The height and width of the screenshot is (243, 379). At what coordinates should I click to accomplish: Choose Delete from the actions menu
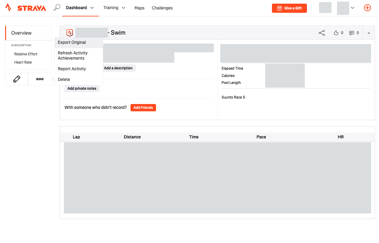[79, 80]
